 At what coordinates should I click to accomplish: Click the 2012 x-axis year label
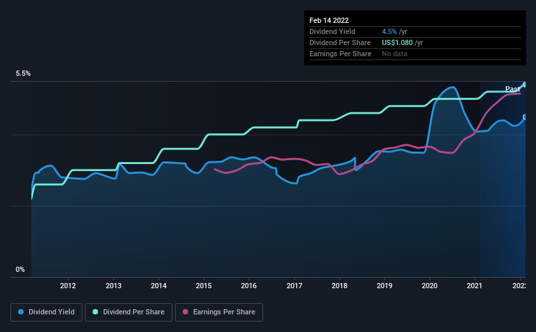(x=68, y=286)
